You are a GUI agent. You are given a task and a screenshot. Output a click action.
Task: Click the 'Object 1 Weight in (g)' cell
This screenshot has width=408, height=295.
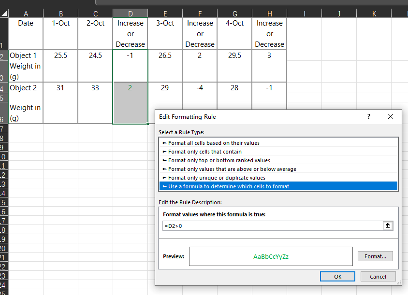(26, 66)
